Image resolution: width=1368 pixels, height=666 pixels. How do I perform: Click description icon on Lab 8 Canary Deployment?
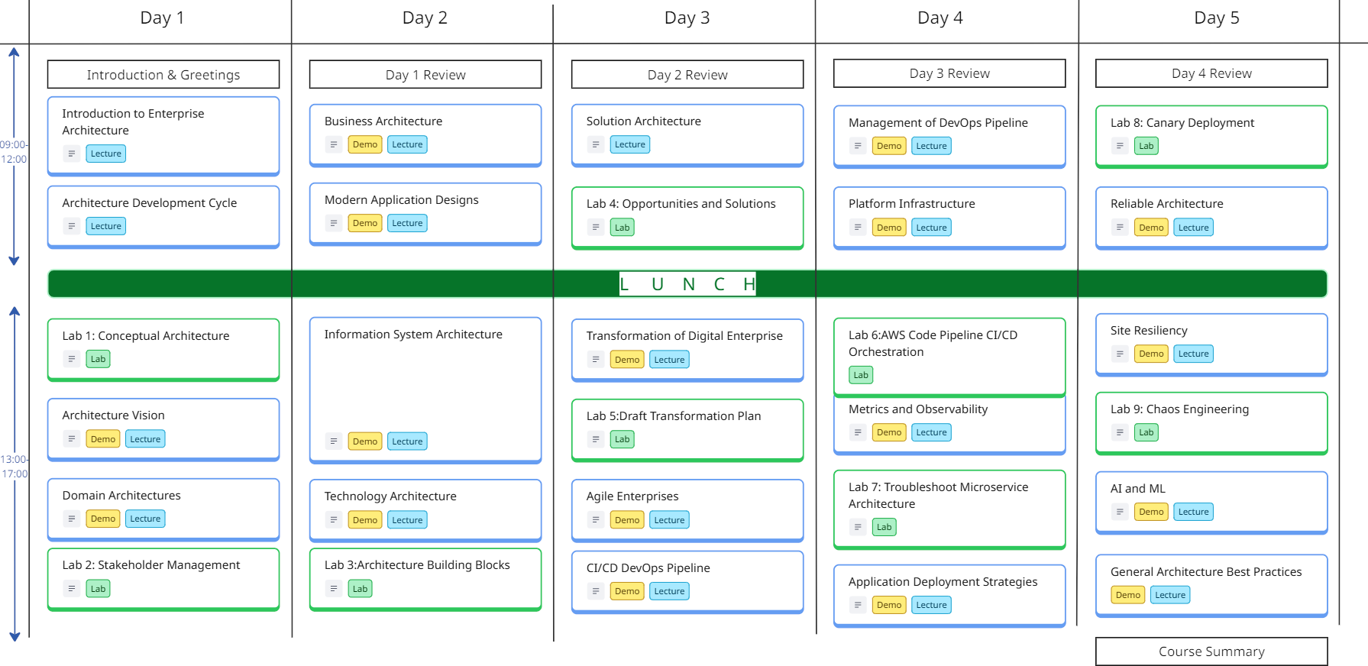pyautogui.click(x=1120, y=146)
